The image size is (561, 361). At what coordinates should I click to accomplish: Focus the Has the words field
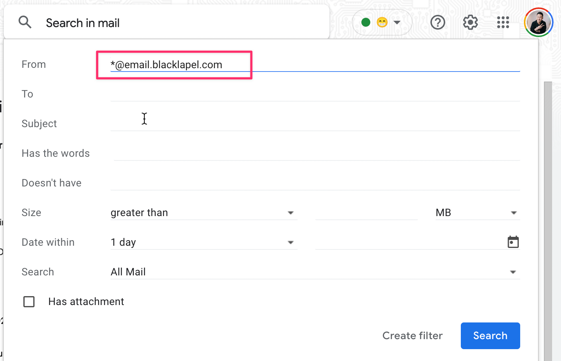click(316, 153)
